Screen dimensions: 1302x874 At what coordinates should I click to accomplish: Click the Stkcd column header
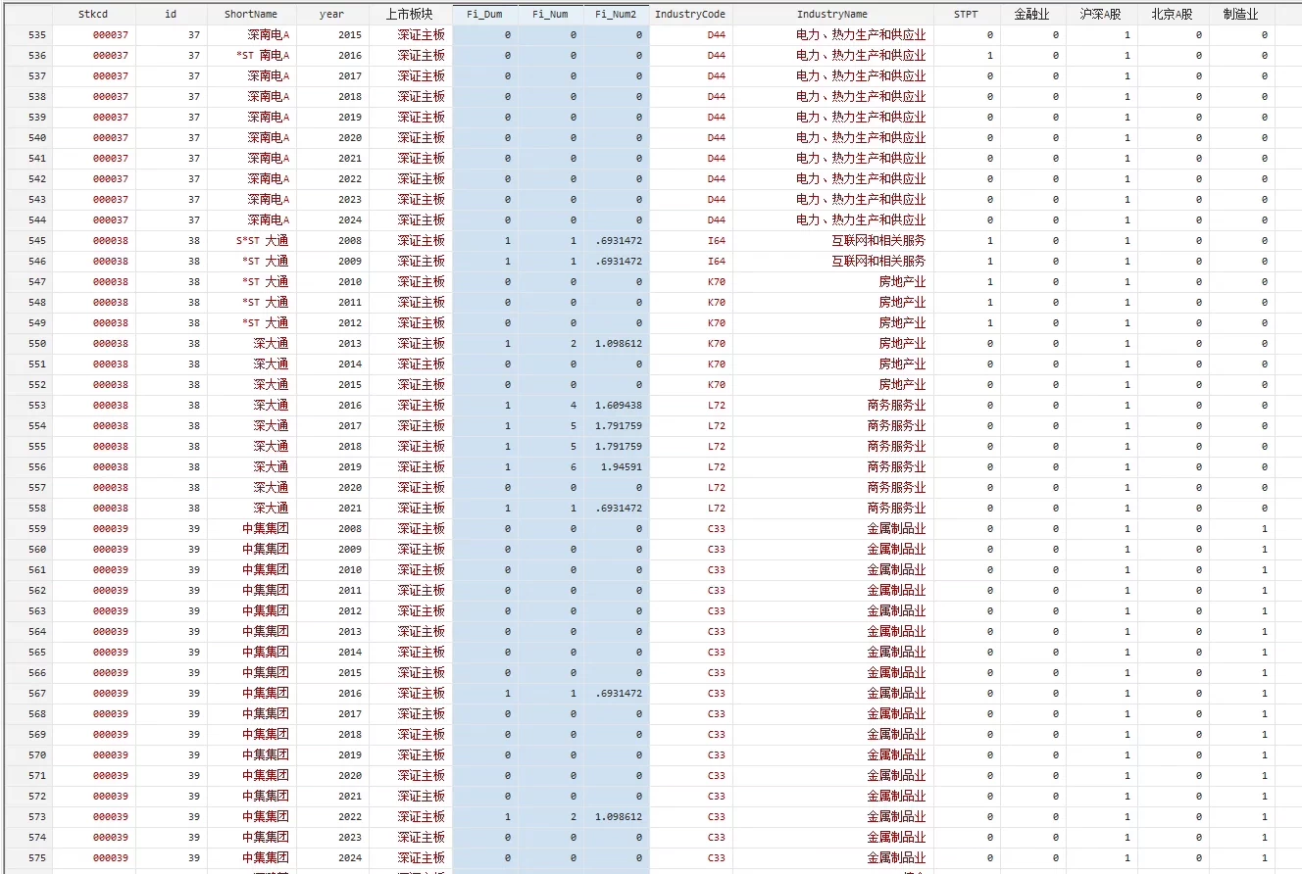[93, 14]
